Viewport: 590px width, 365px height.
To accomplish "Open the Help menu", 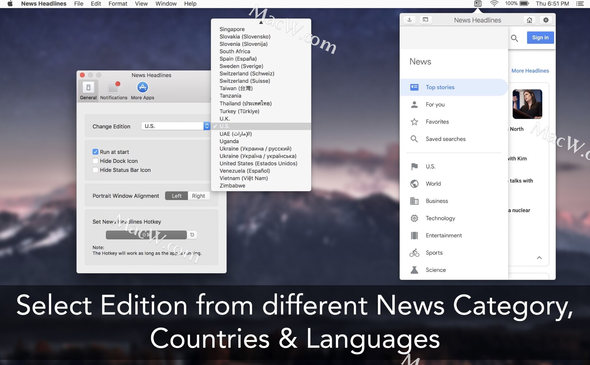I will click(190, 4).
